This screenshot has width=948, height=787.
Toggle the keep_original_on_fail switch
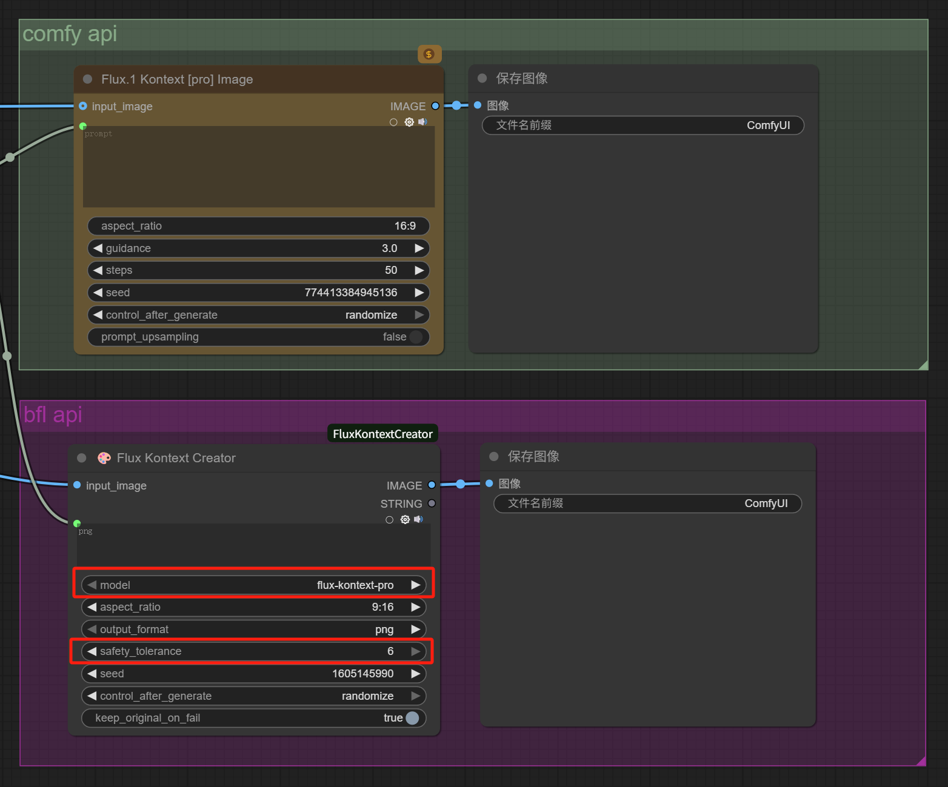click(412, 718)
